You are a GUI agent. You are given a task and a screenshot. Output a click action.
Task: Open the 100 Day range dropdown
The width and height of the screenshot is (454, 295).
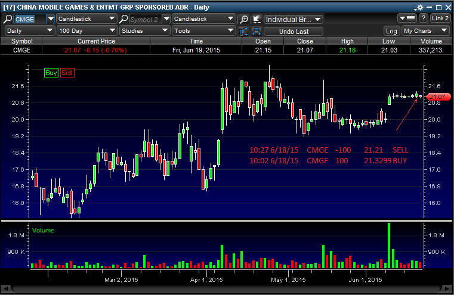[87, 30]
